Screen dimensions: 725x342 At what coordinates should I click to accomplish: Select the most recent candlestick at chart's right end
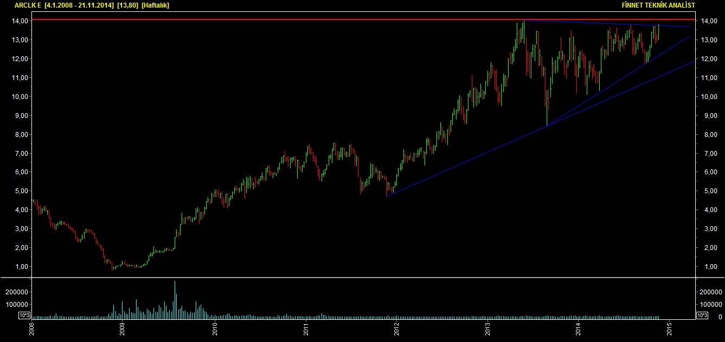click(x=658, y=32)
